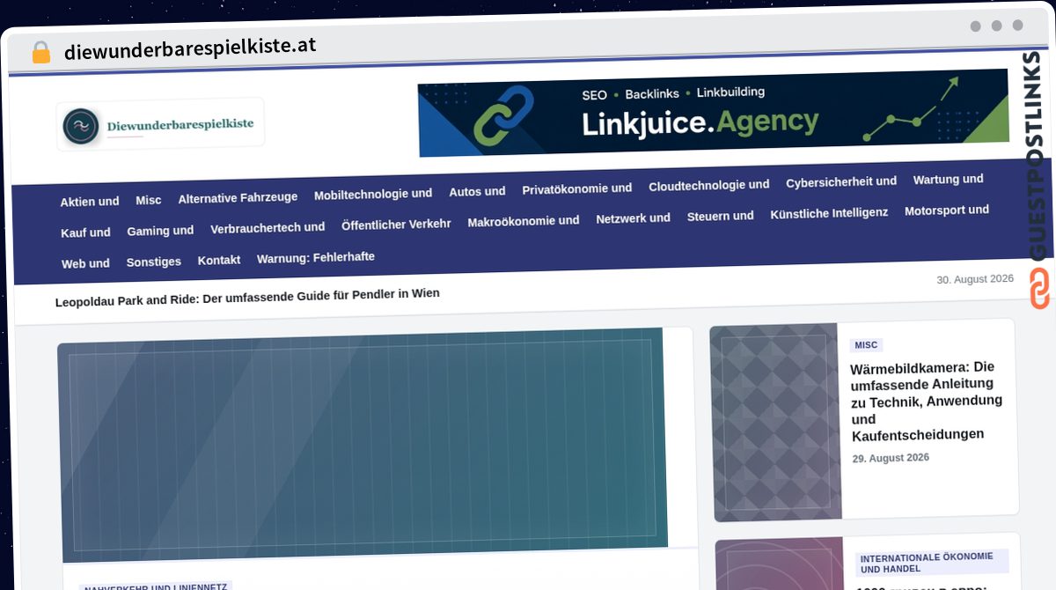Open the Wärmebildkamera article thumbnail

coord(775,423)
